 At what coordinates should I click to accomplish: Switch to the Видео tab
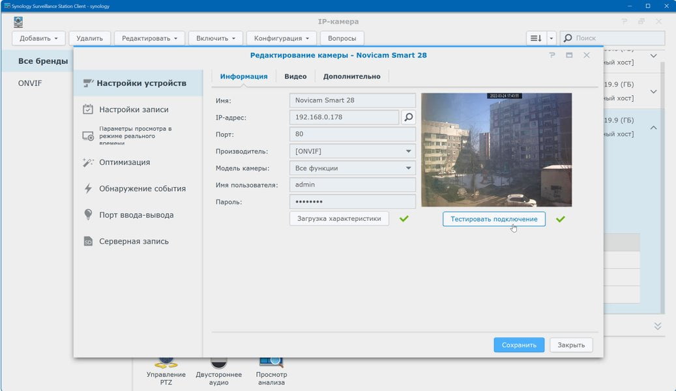tap(295, 76)
